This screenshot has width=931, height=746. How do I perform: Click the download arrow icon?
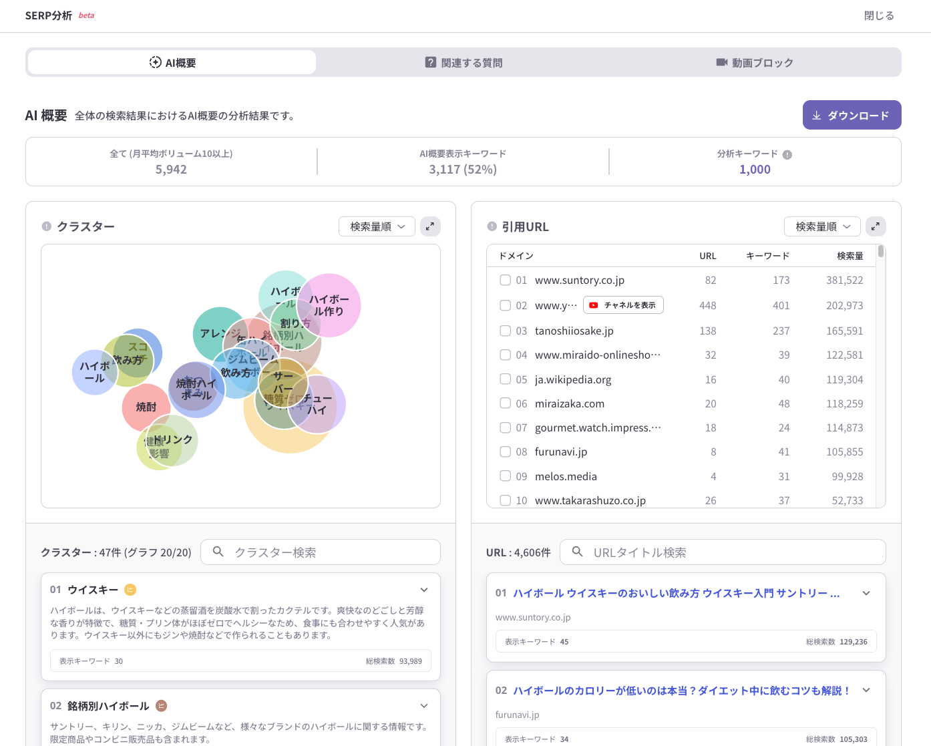click(x=816, y=116)
